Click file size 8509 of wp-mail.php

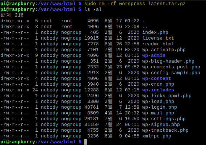[x=93, y=113]
